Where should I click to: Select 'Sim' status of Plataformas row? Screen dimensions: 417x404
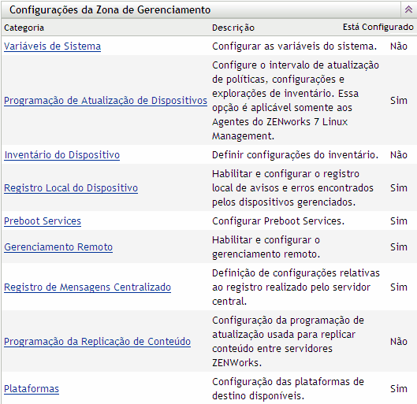(399, 389)
